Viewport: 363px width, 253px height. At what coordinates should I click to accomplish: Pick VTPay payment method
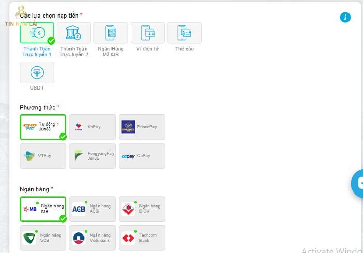(x=43, y=156)
